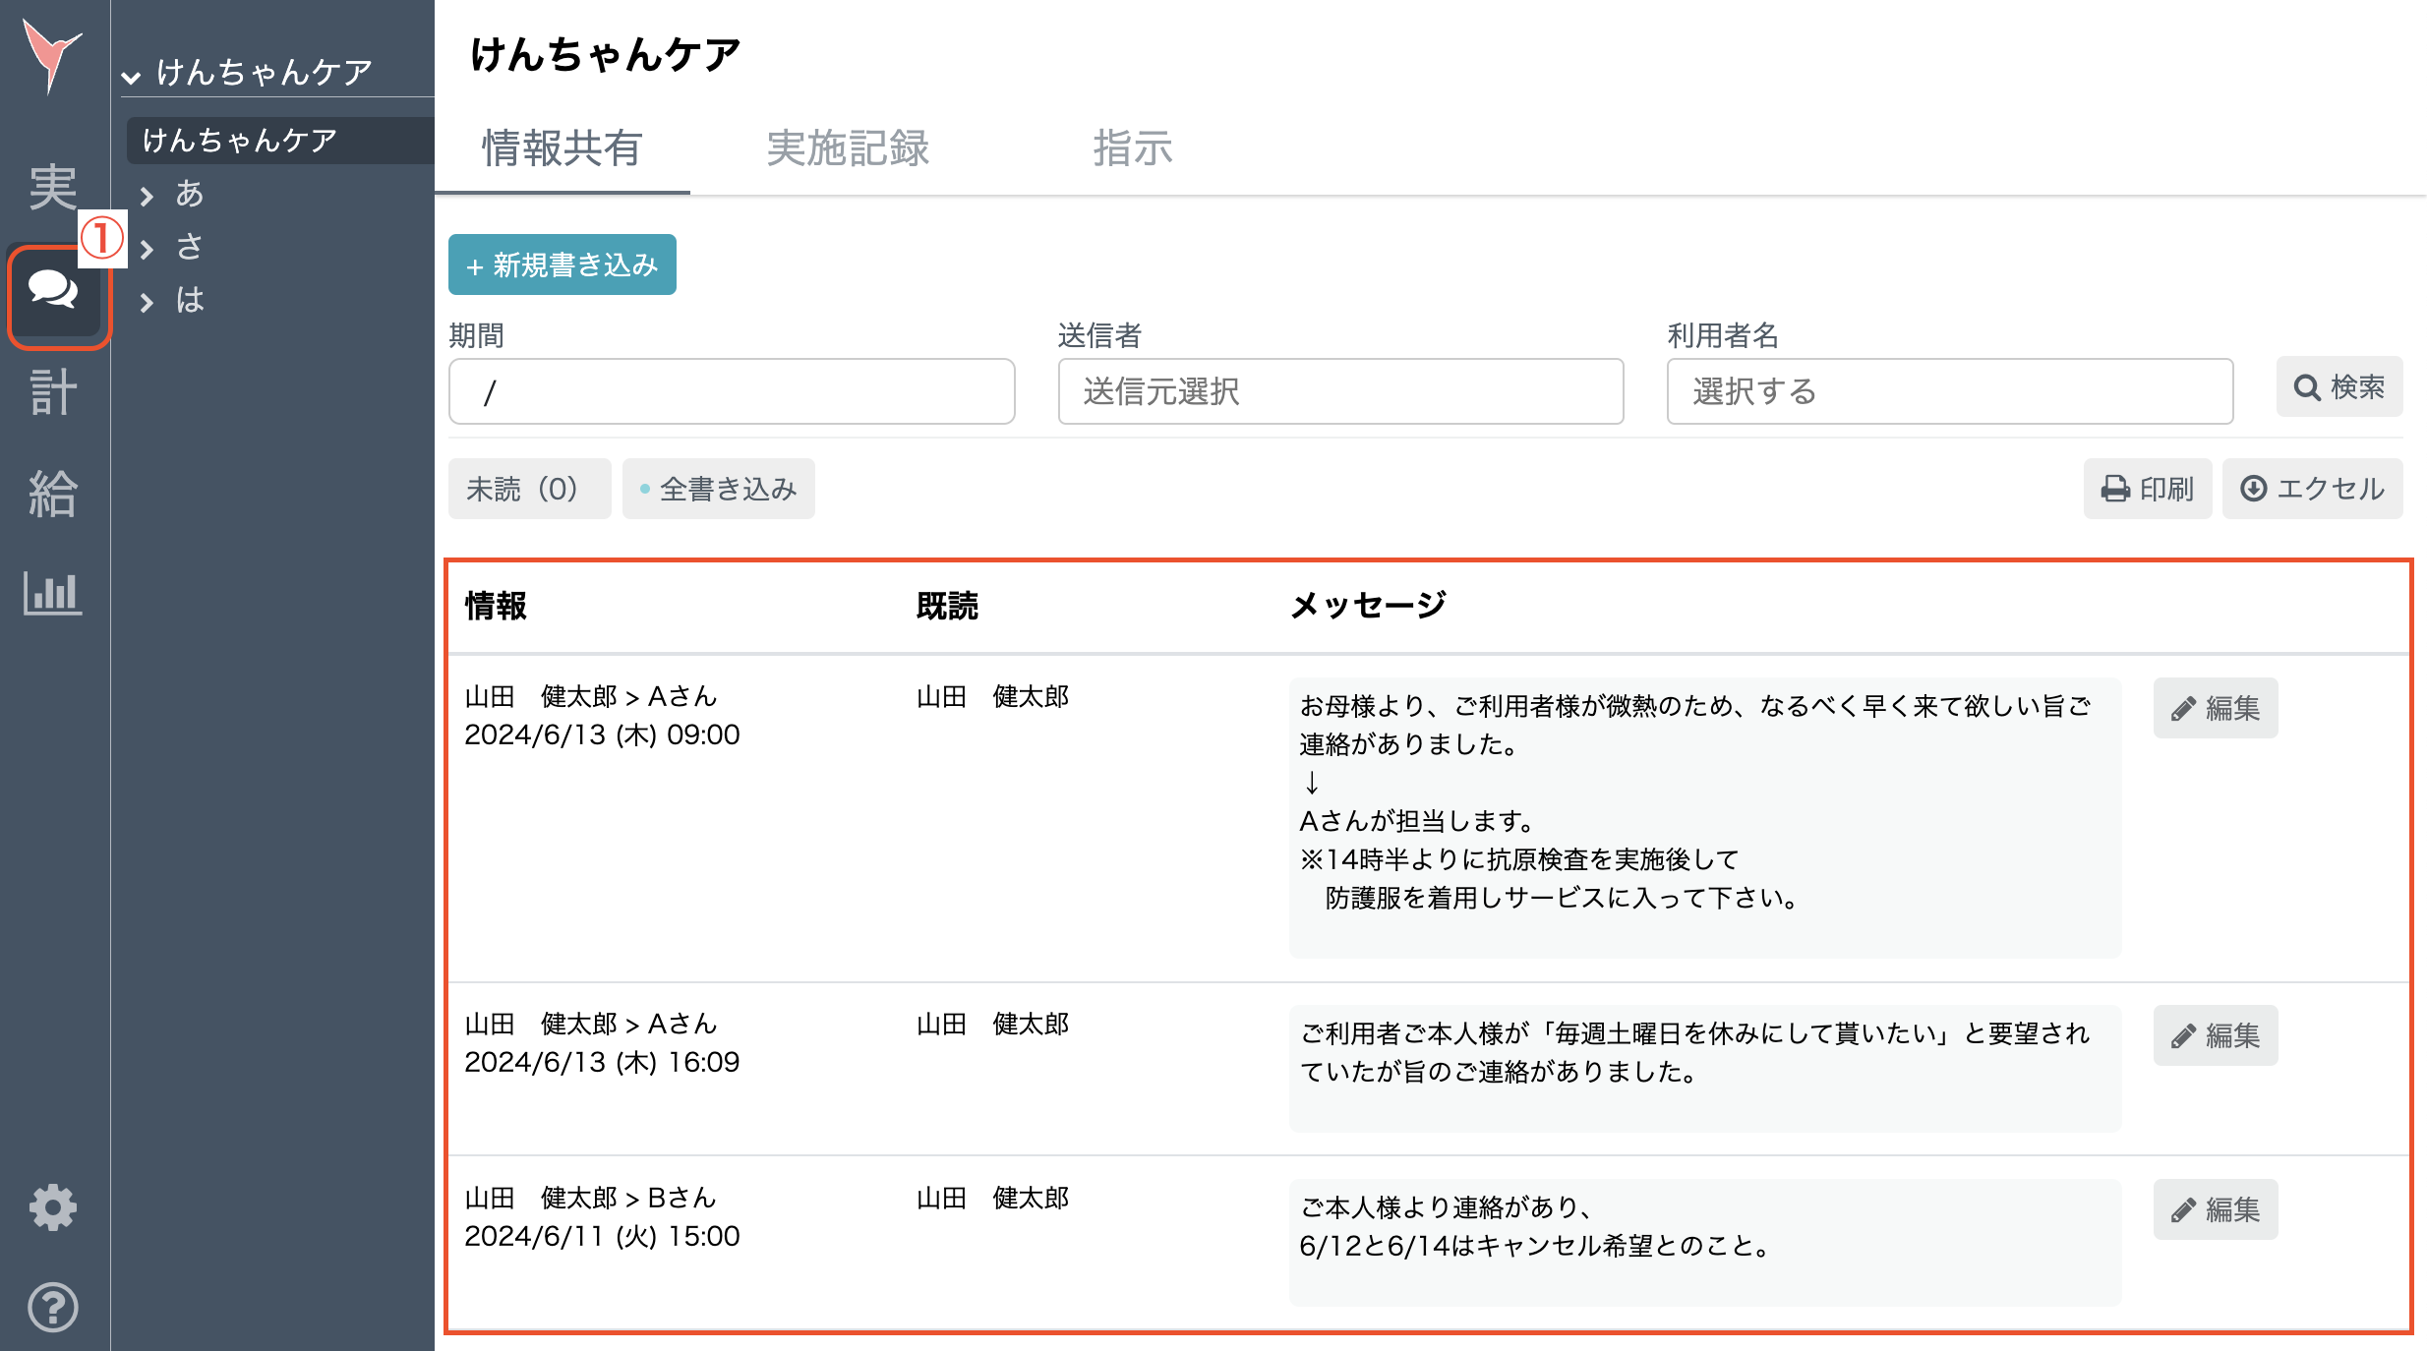Toggle the 全書き込み filter
This screenshot has height=1351, width=2427.
pyautogui.click(x=718, y=488)
